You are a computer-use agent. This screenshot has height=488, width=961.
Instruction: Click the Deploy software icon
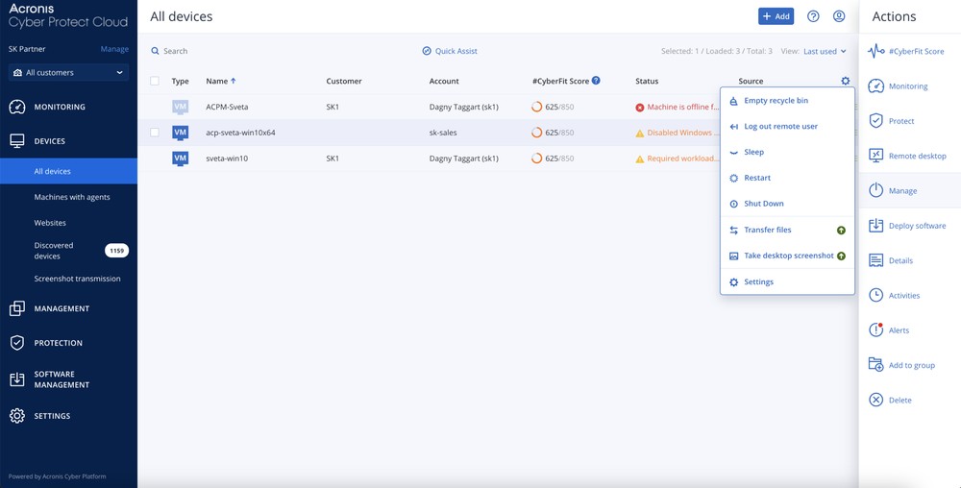pyautogui.click(x=876, y=226)
